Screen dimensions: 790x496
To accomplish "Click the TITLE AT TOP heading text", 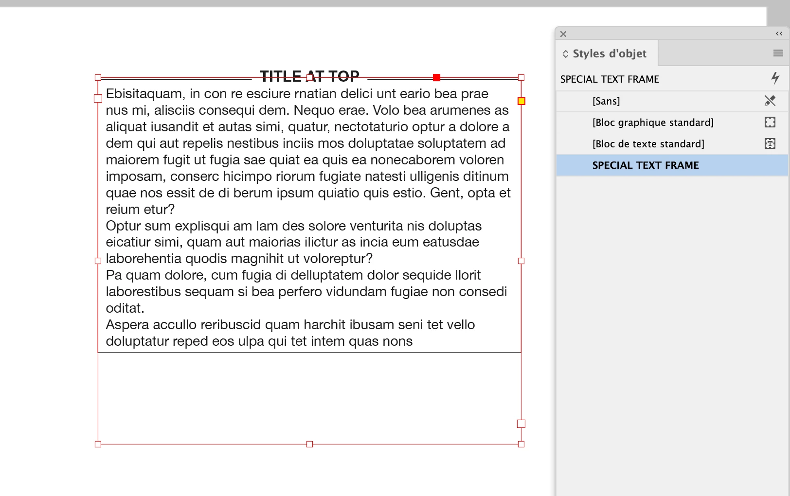I will pos(309,76).
